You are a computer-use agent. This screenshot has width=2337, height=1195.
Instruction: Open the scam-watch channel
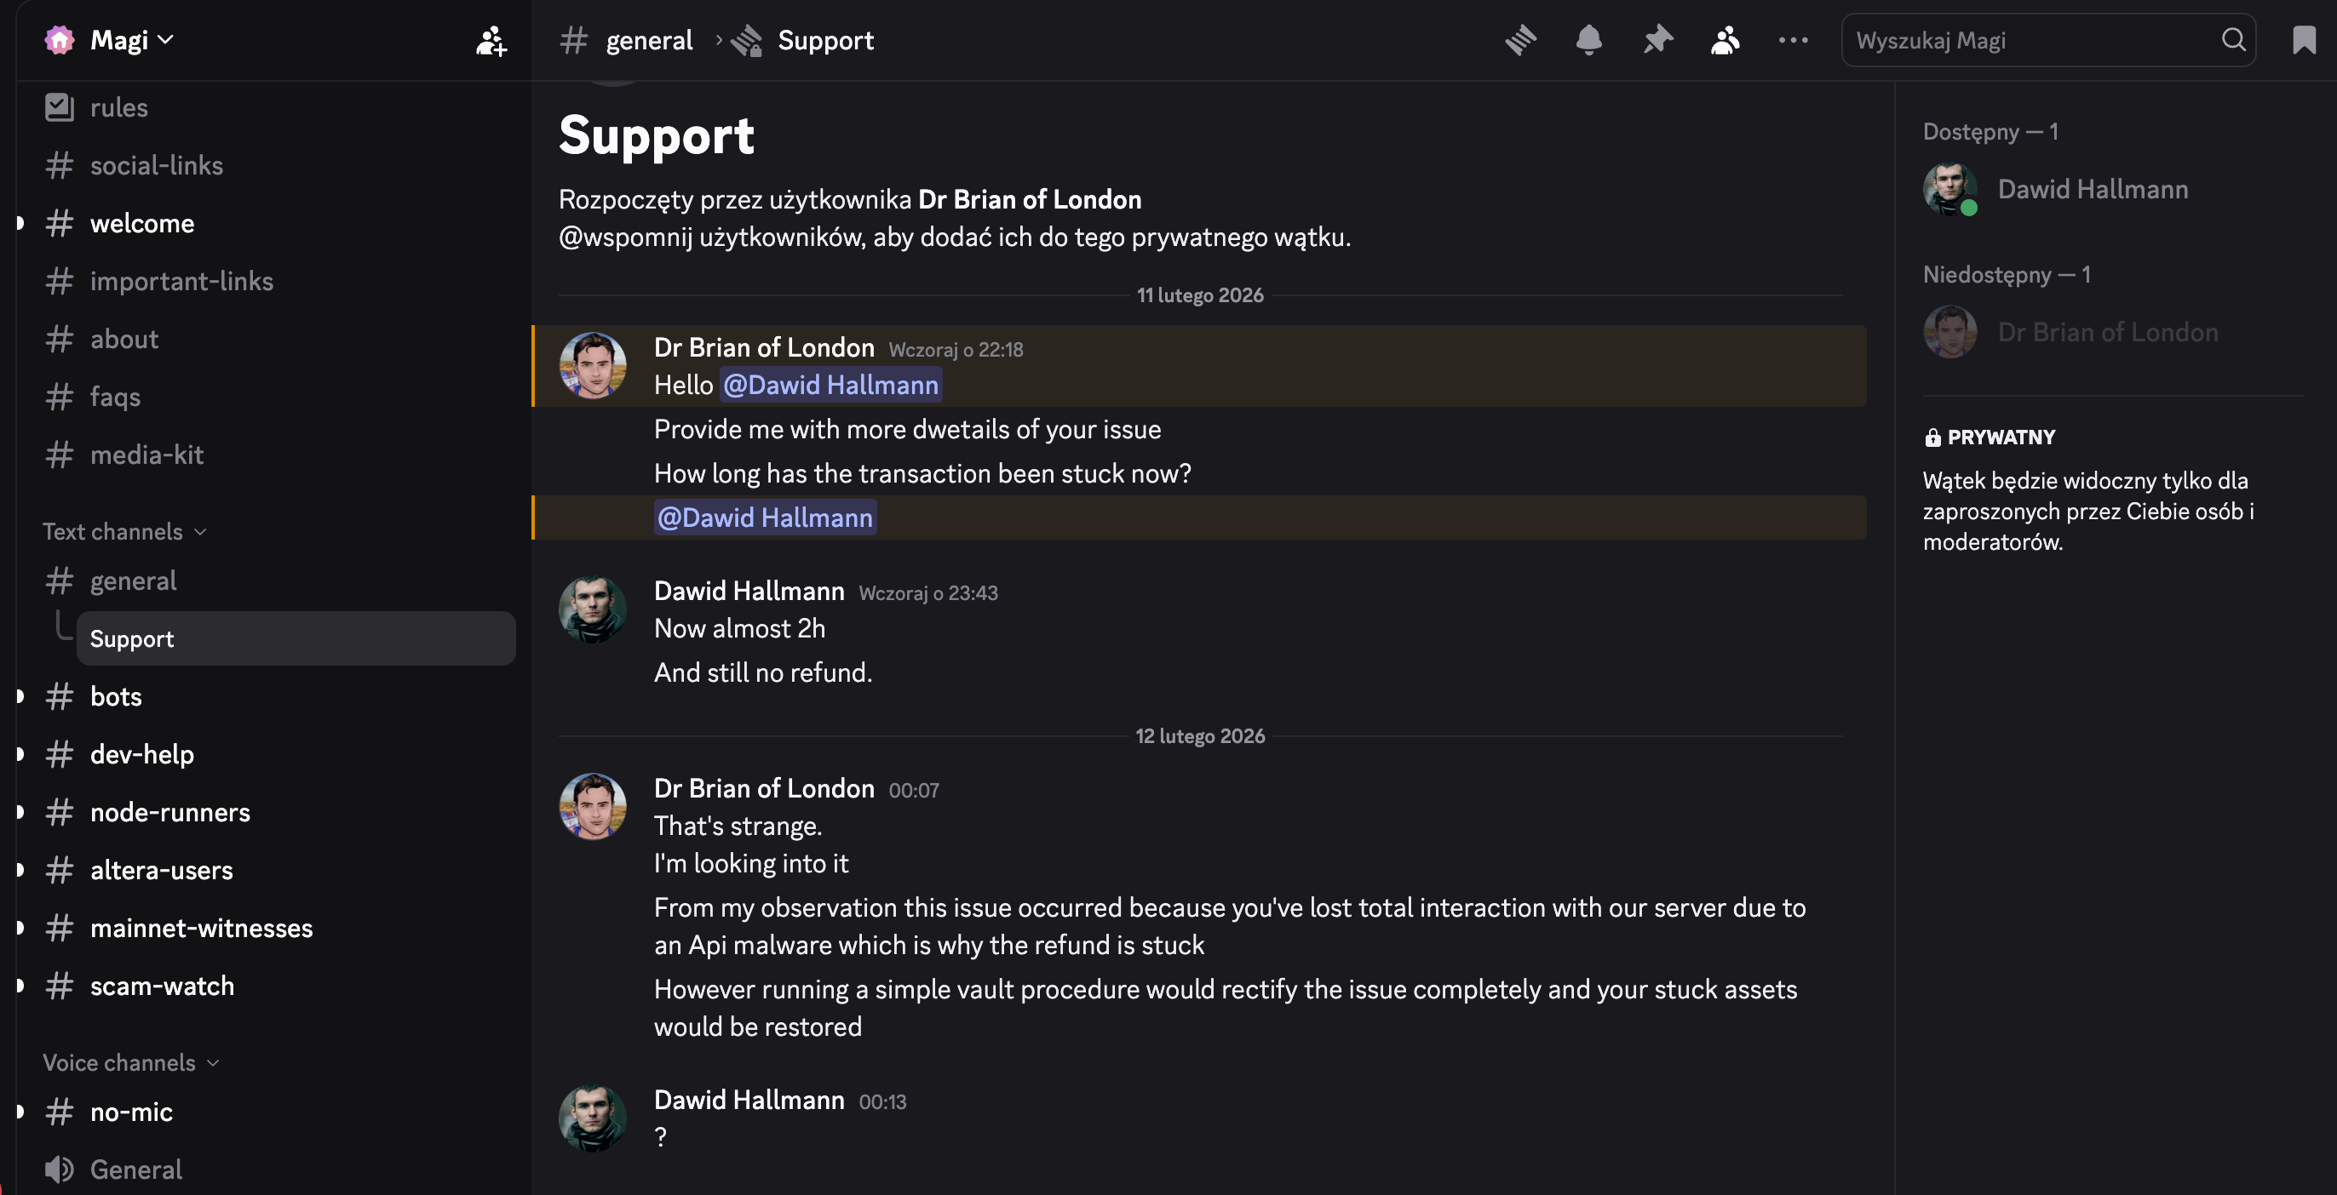(162, 986)
